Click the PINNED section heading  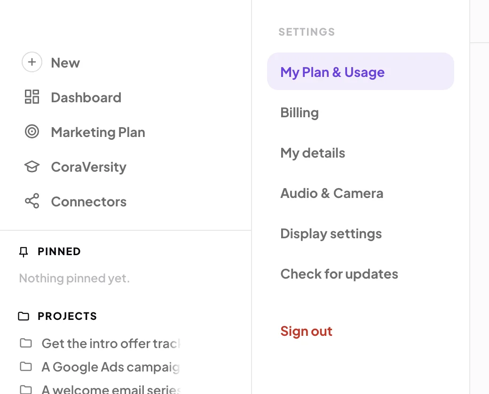pyautogui.click(x=59, y=251)
